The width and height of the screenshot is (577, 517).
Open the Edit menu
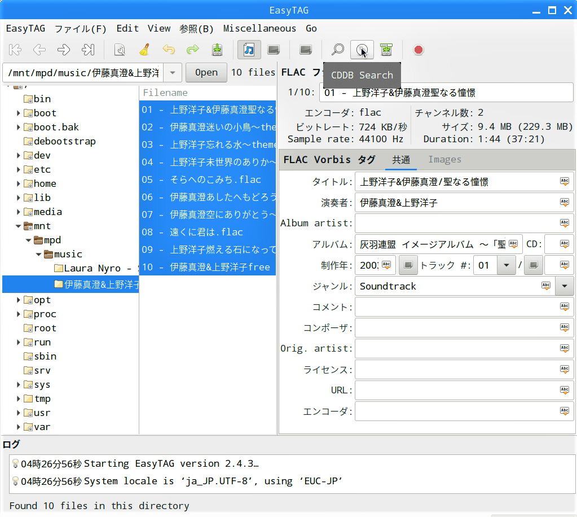click(x=127, y=29)
